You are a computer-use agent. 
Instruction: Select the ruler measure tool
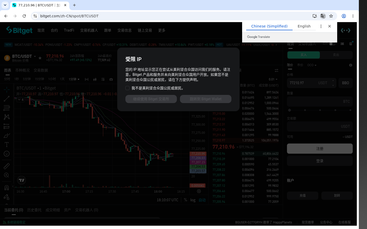pos(7,166)
